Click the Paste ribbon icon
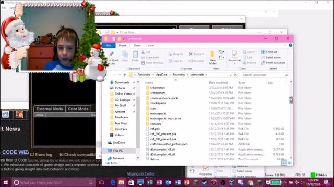This screenshot has height=187, width=334. click(x=135, y=56)
